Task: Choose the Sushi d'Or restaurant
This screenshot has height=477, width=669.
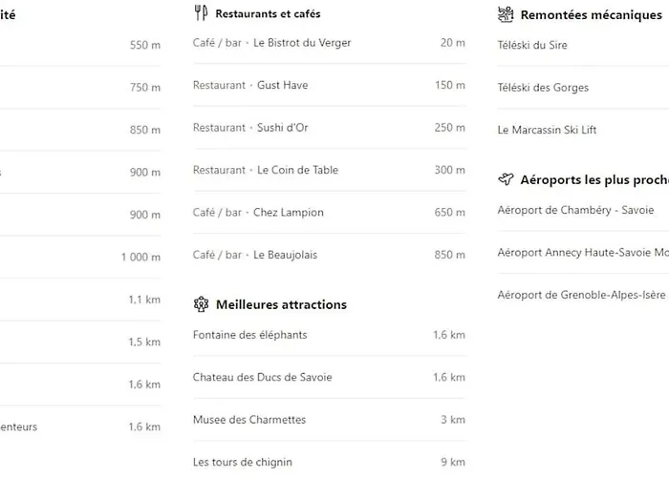Action: coord(329,127)
